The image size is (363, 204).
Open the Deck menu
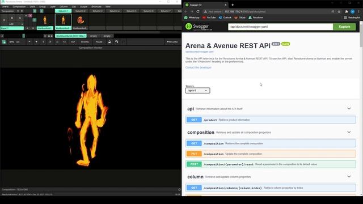point(32,7)
